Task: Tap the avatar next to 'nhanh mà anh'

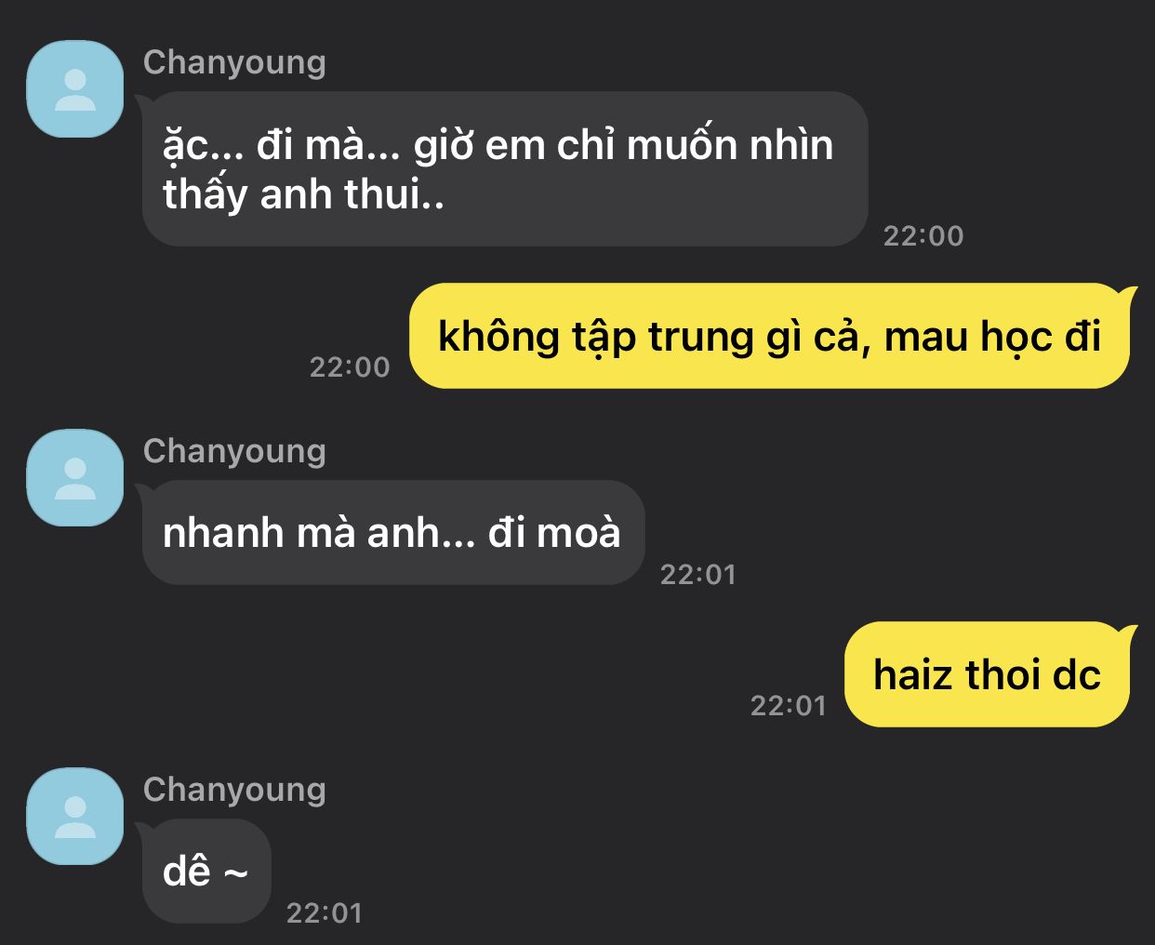Action: (x=75, y=478)
